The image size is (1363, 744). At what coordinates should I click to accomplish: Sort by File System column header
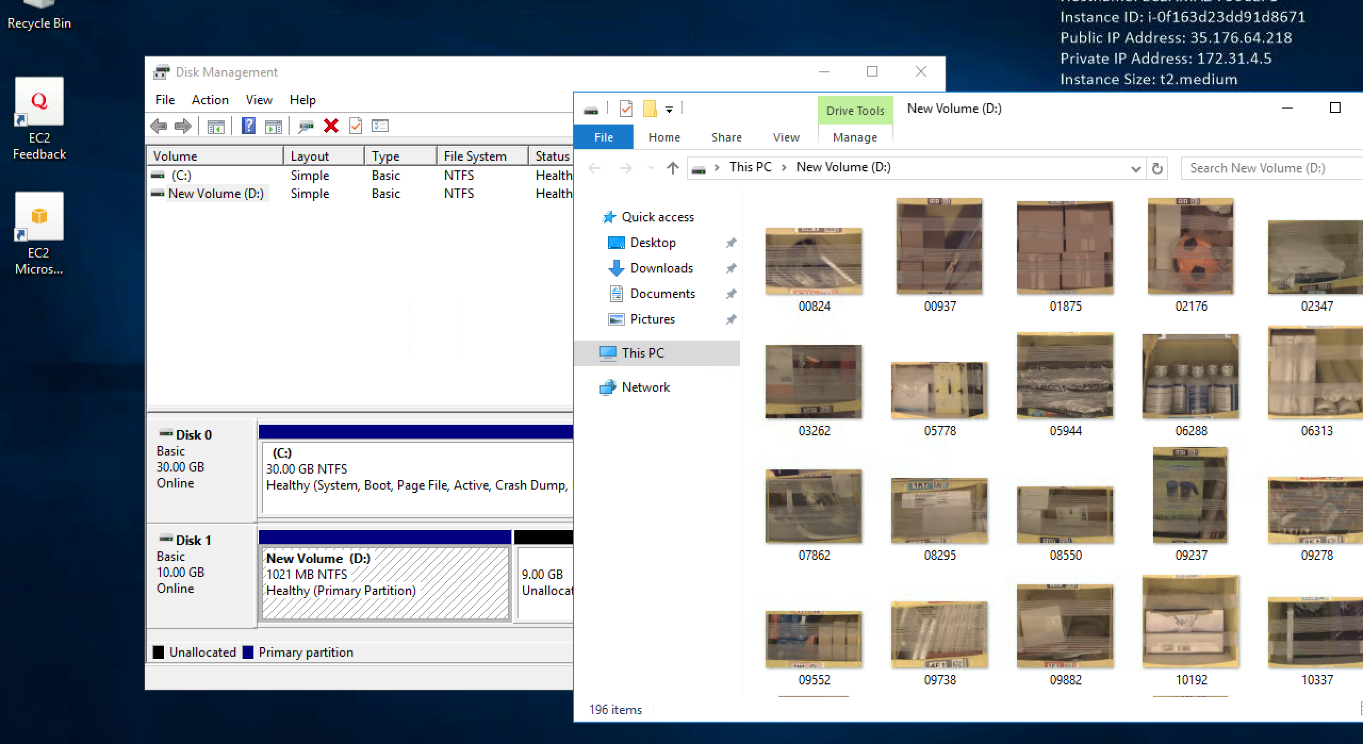tap(483, 156)
